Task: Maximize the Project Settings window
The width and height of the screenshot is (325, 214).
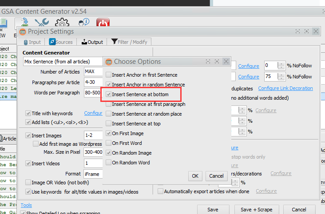Action: pyautogui.click(x=306, y=31)
